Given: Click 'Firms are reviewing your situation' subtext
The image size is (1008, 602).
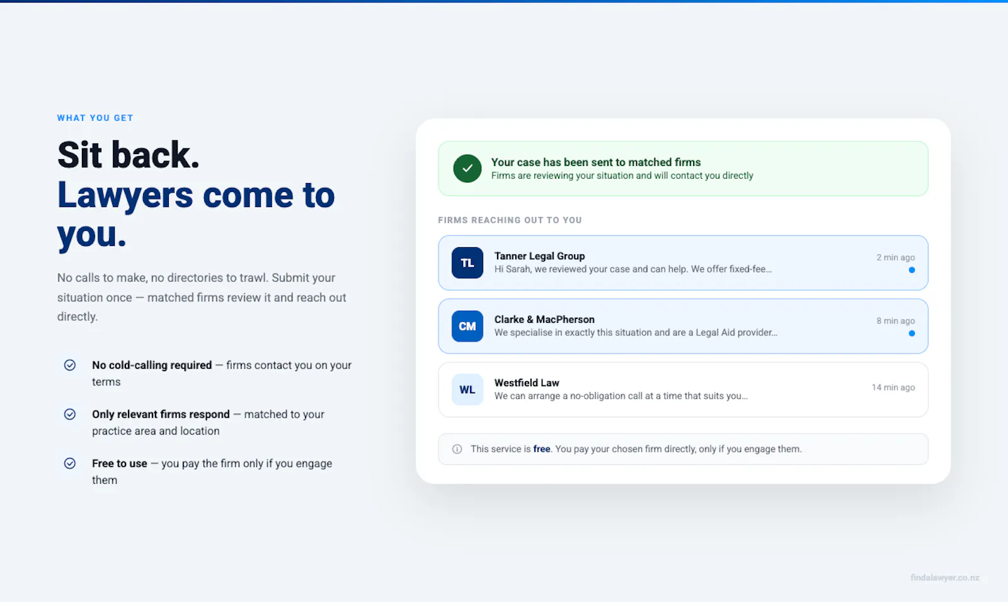Looking at the screenshot, I should (x=622, y=176).
